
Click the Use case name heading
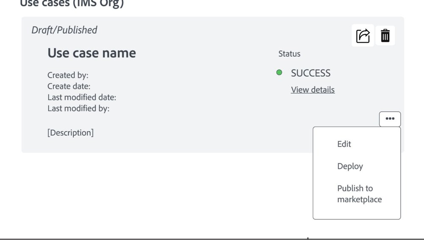92,53
